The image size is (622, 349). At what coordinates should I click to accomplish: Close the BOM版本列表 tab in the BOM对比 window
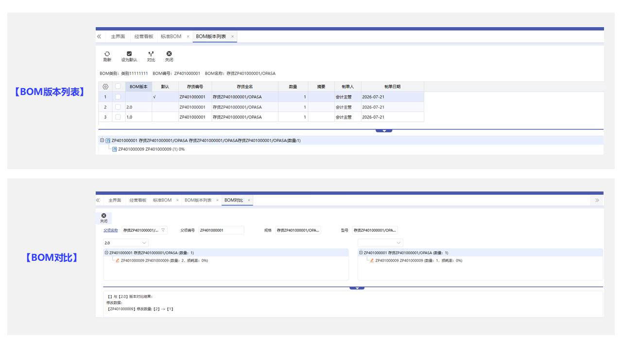tap(217, 200)
